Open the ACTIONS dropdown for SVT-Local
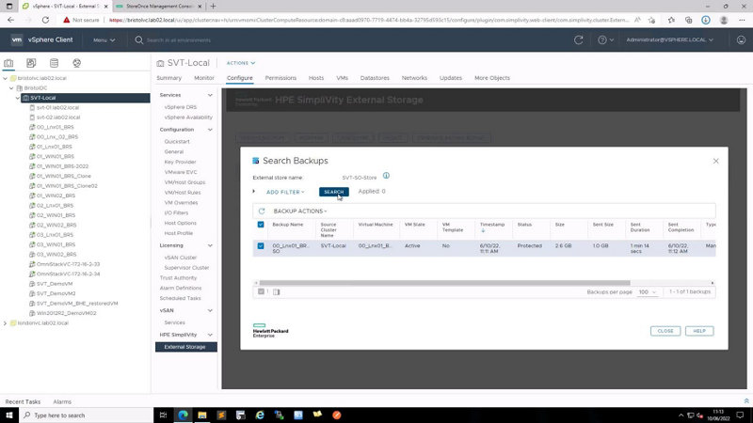This screenshot has height=423, width=753. (241, 63)
